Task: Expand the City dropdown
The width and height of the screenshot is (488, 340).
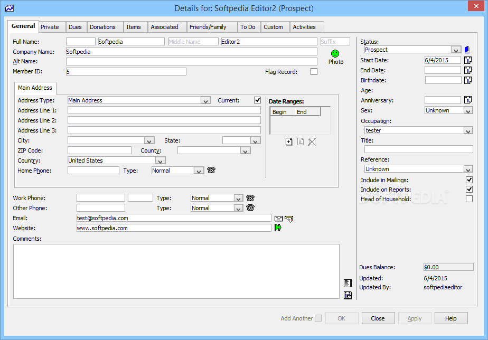Action: pyautogui.click(x=149, y=140)
